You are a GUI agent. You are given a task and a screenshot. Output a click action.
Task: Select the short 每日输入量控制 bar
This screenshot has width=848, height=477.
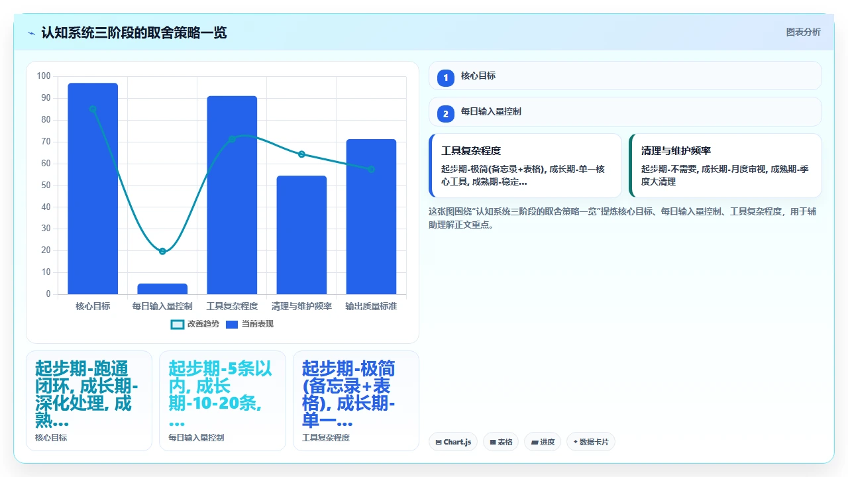click(162, 289)
